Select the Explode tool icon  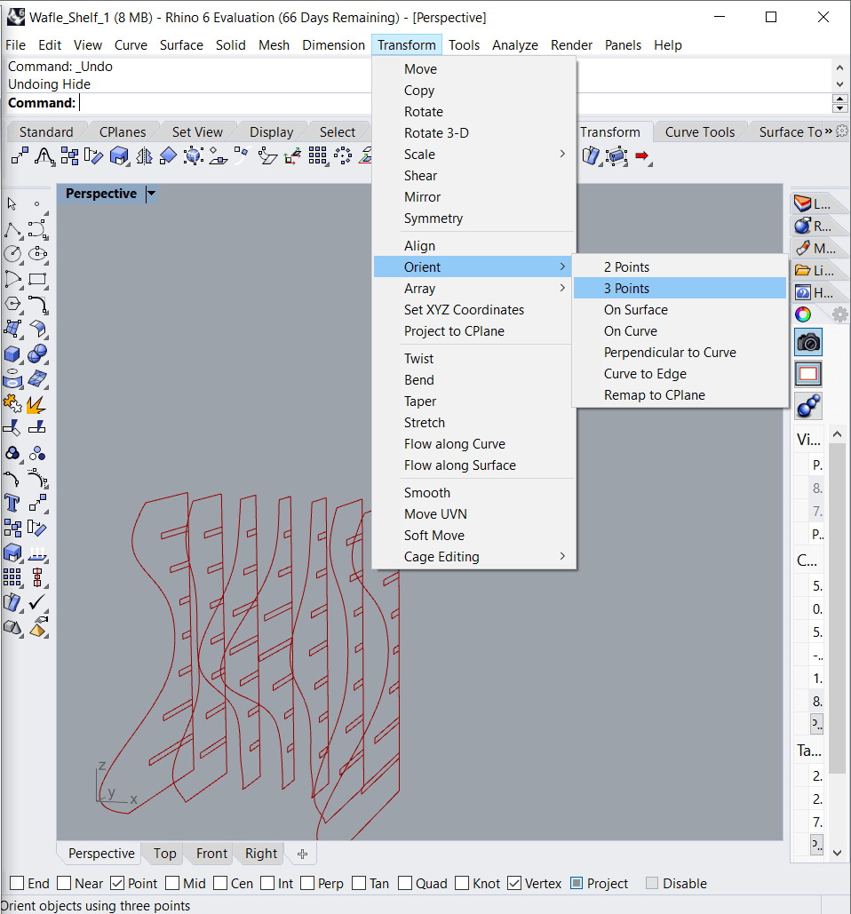click(36, 404)
